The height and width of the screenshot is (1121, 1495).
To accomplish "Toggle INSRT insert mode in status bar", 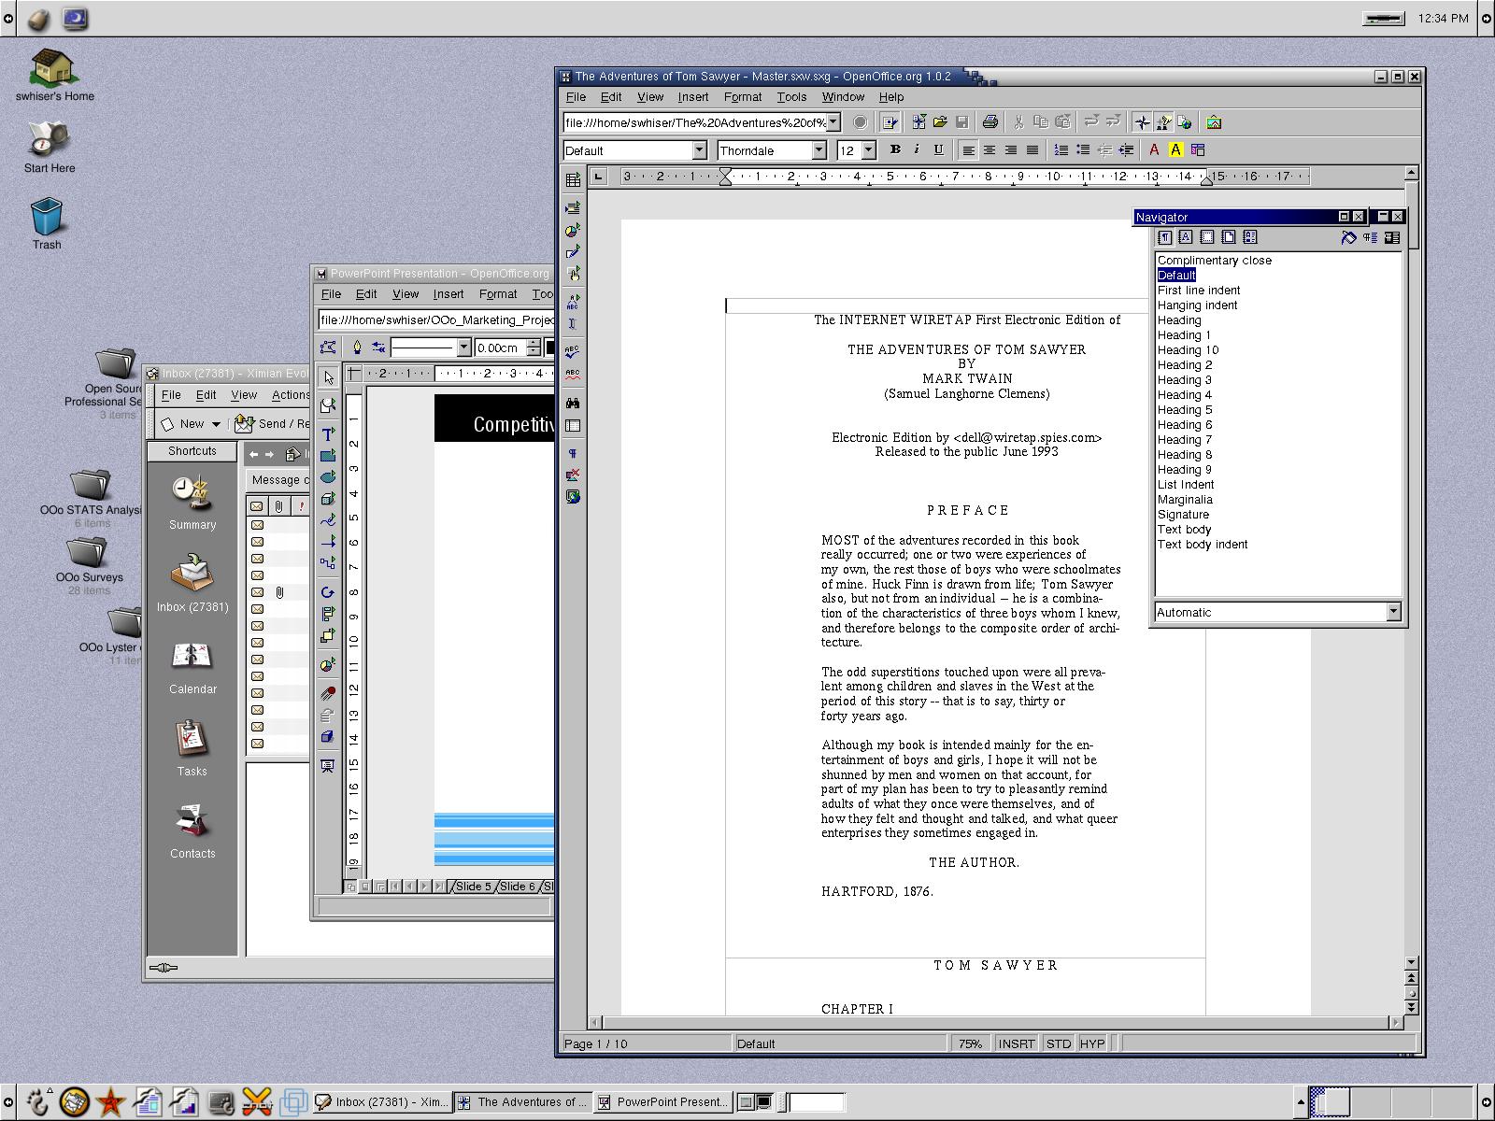I will [x=1016, y=1043].
